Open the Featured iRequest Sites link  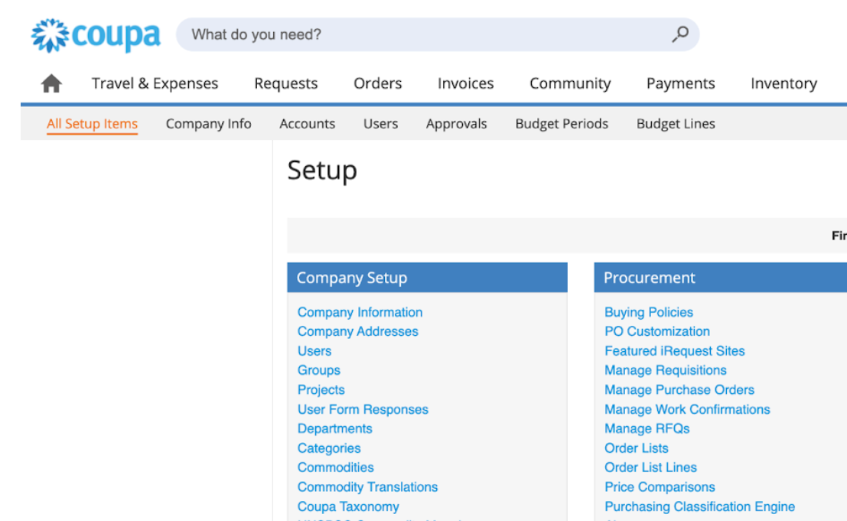(x=674, y=351)
